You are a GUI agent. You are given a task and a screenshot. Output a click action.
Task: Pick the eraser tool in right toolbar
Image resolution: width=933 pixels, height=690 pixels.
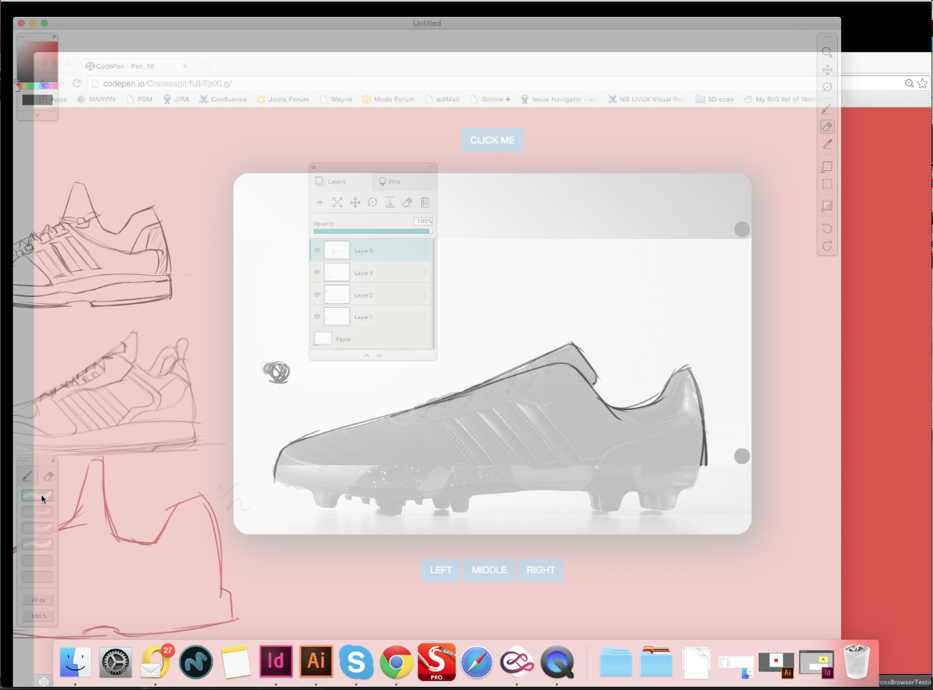(827, 126)
